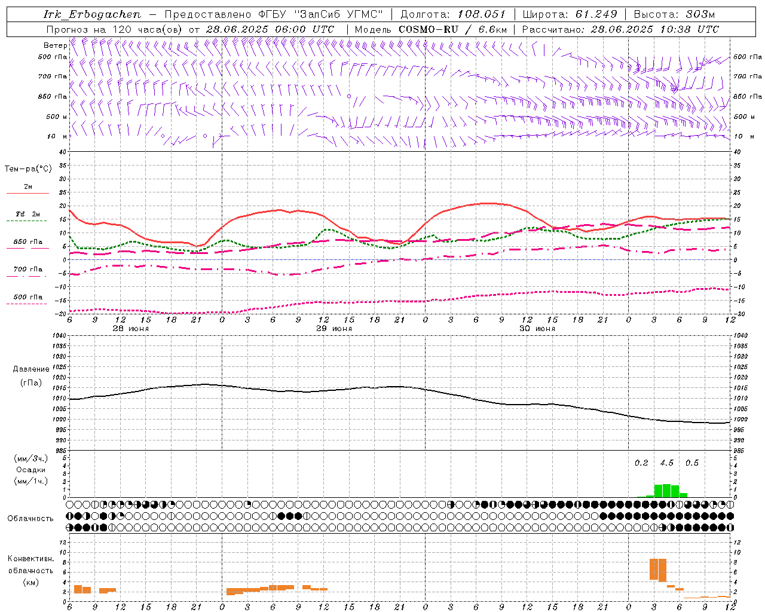Click the Облачность row label
The height and width of the screenshot is (612, 765).
tap(30, 519)
